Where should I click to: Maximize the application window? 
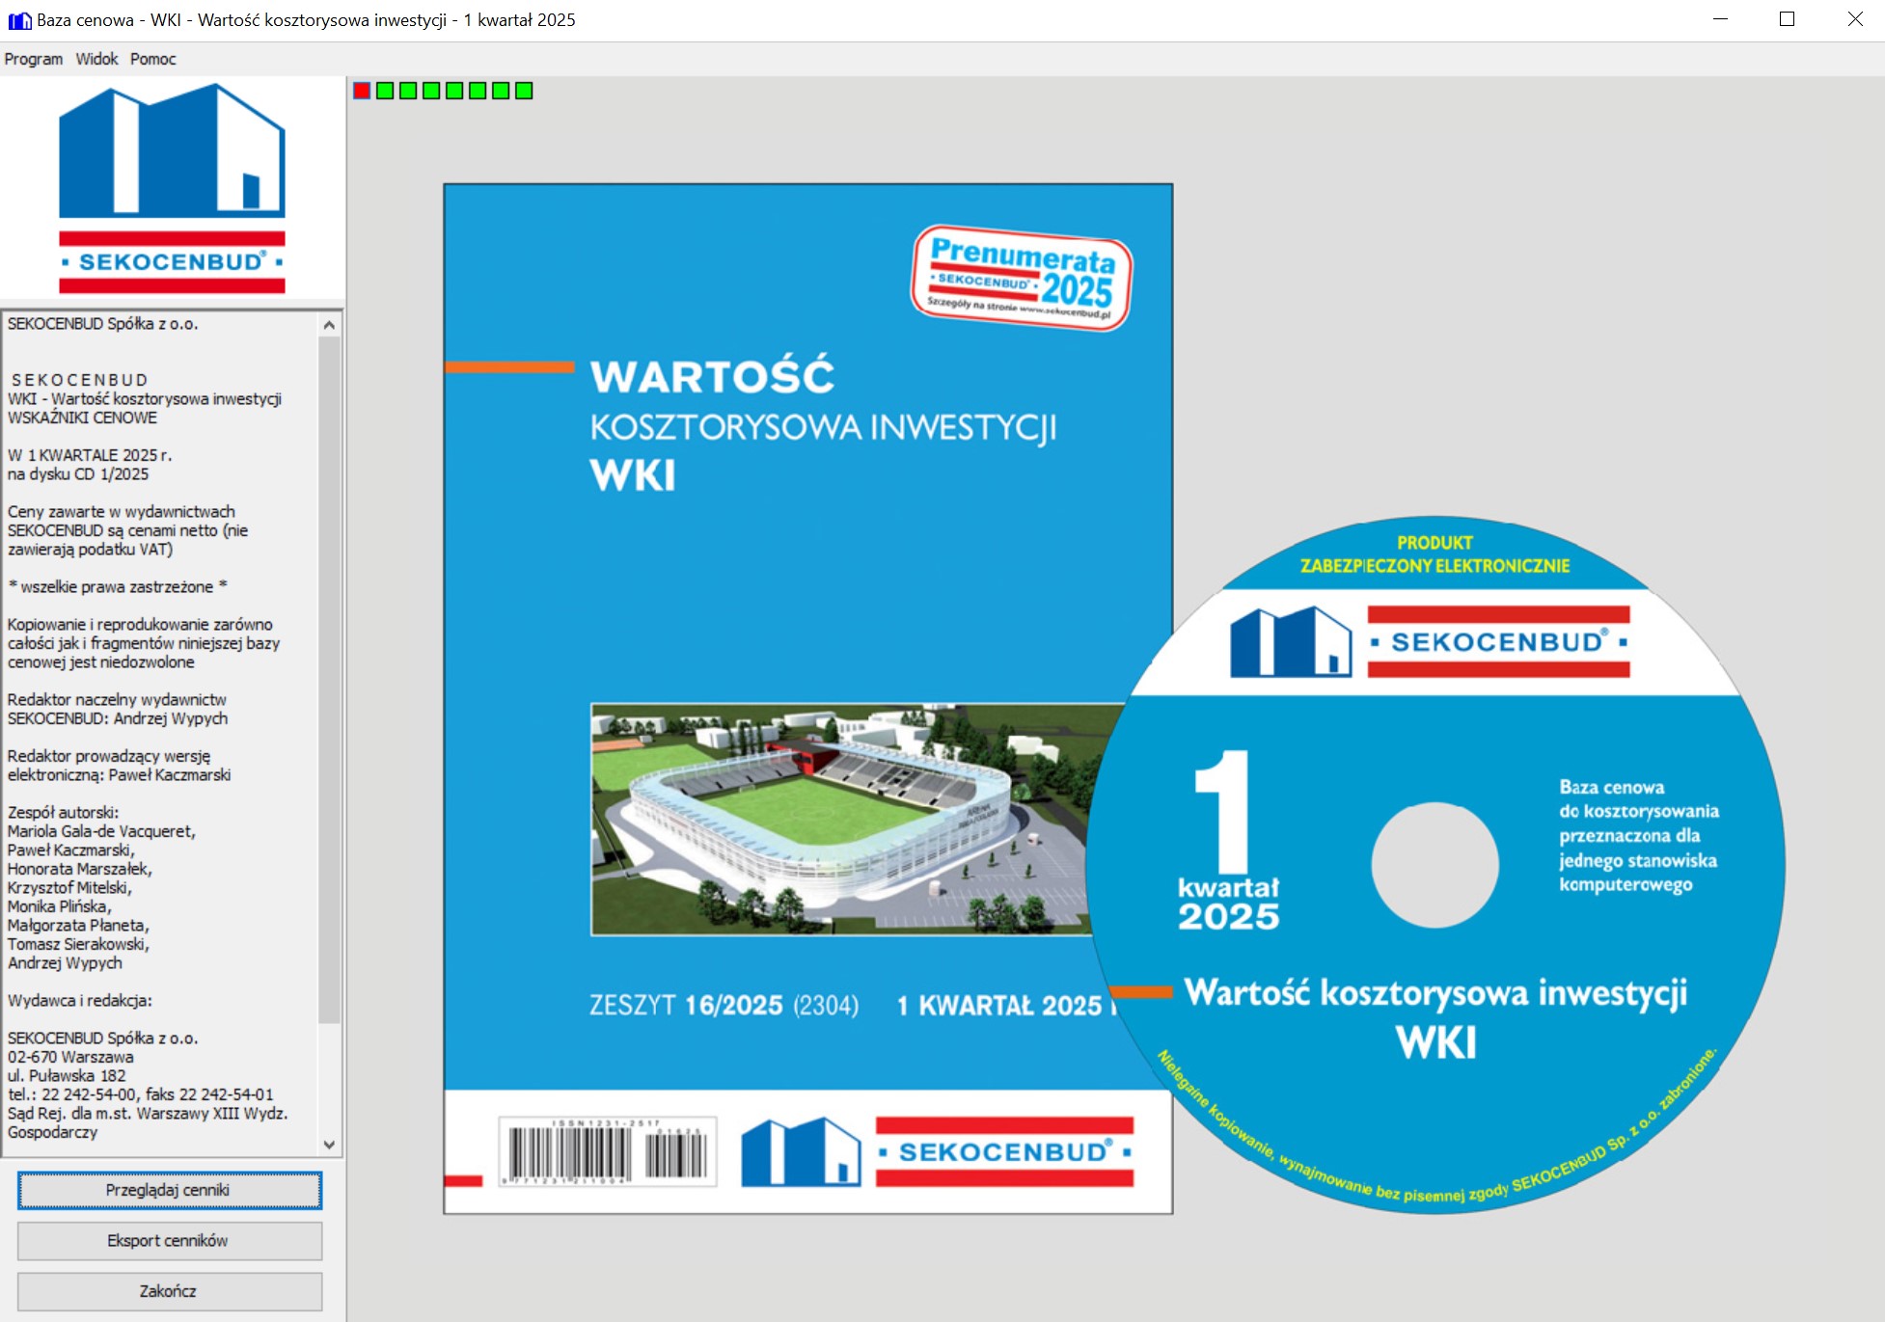tap(1787, 19)
